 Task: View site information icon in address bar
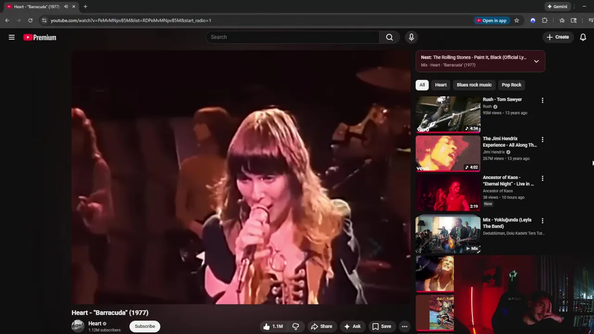tap(44, 20)
